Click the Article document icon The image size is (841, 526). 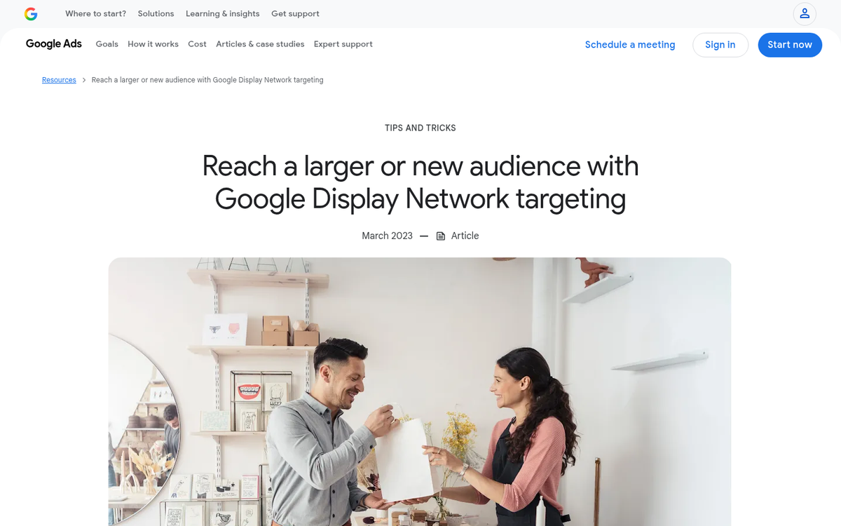point(441,236)
